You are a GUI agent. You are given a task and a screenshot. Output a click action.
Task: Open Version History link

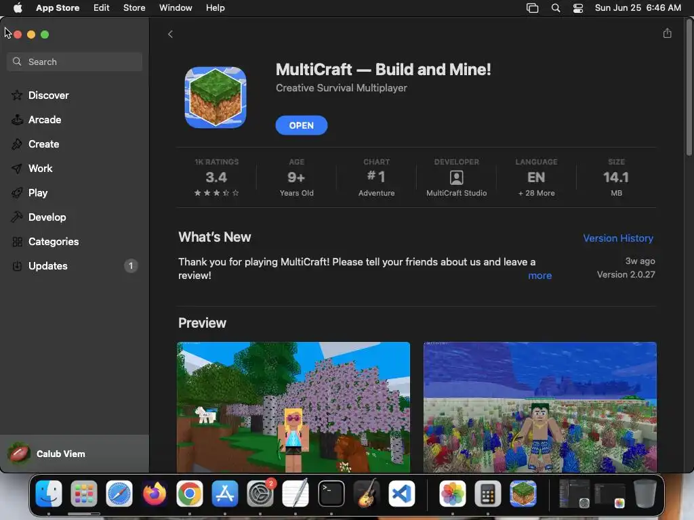(x=618, y=238)
